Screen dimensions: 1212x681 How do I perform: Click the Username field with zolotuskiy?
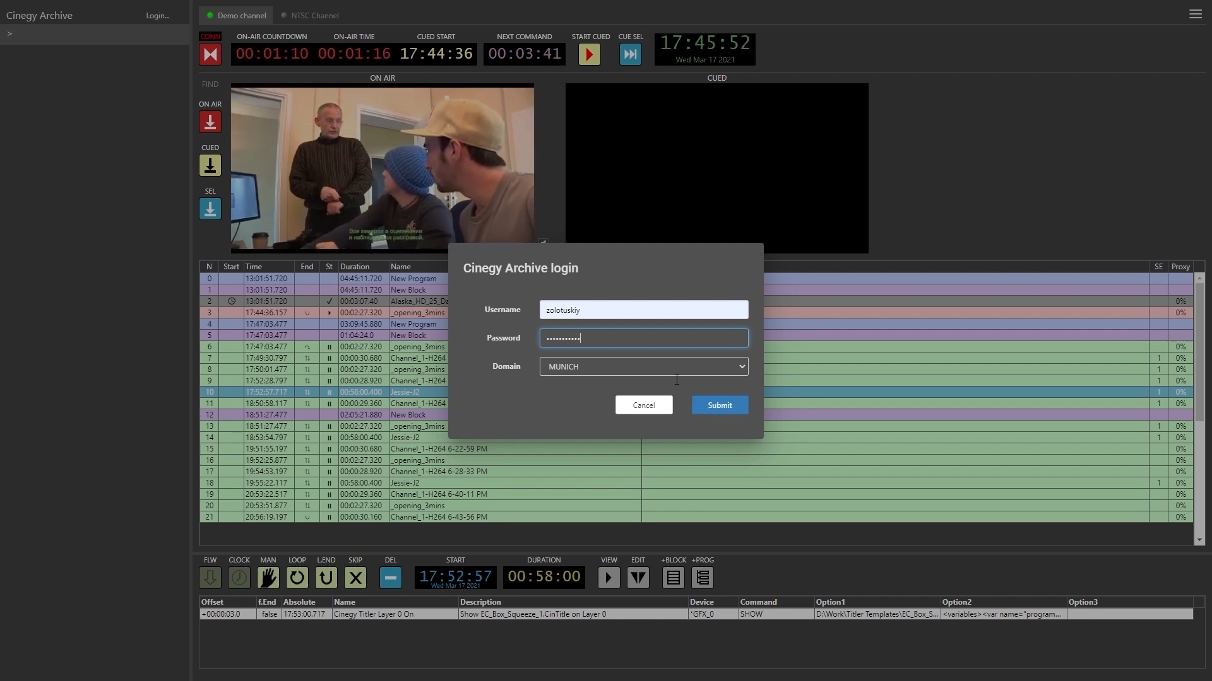pyautogui.click(x=644, y=310)
